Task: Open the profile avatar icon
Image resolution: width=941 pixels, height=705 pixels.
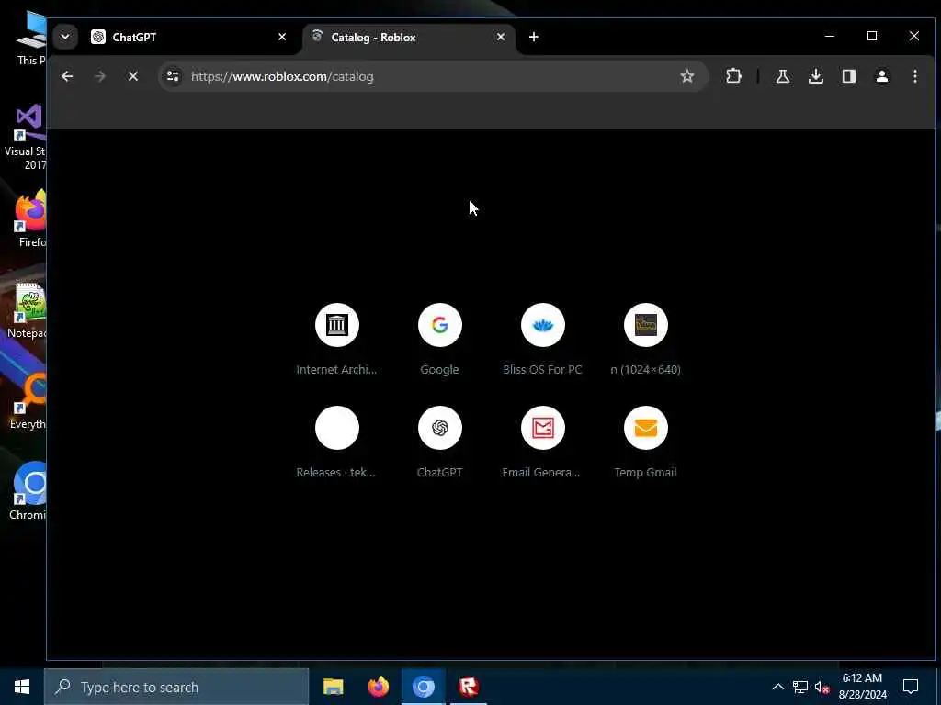Action: 881,76
